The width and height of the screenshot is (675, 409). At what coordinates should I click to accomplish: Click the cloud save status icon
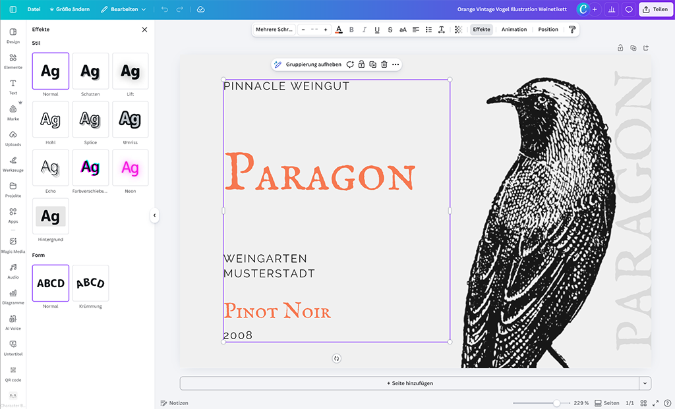pos(200,9)
